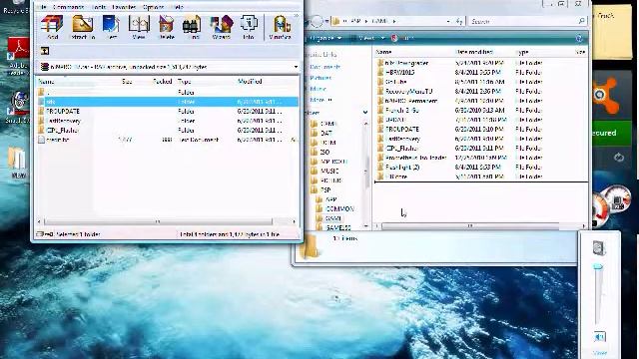Select RecoveryMenuTU folder in Explorer list
The height and width of the screenshot is (359, 639).
click(x=408, y=92)
